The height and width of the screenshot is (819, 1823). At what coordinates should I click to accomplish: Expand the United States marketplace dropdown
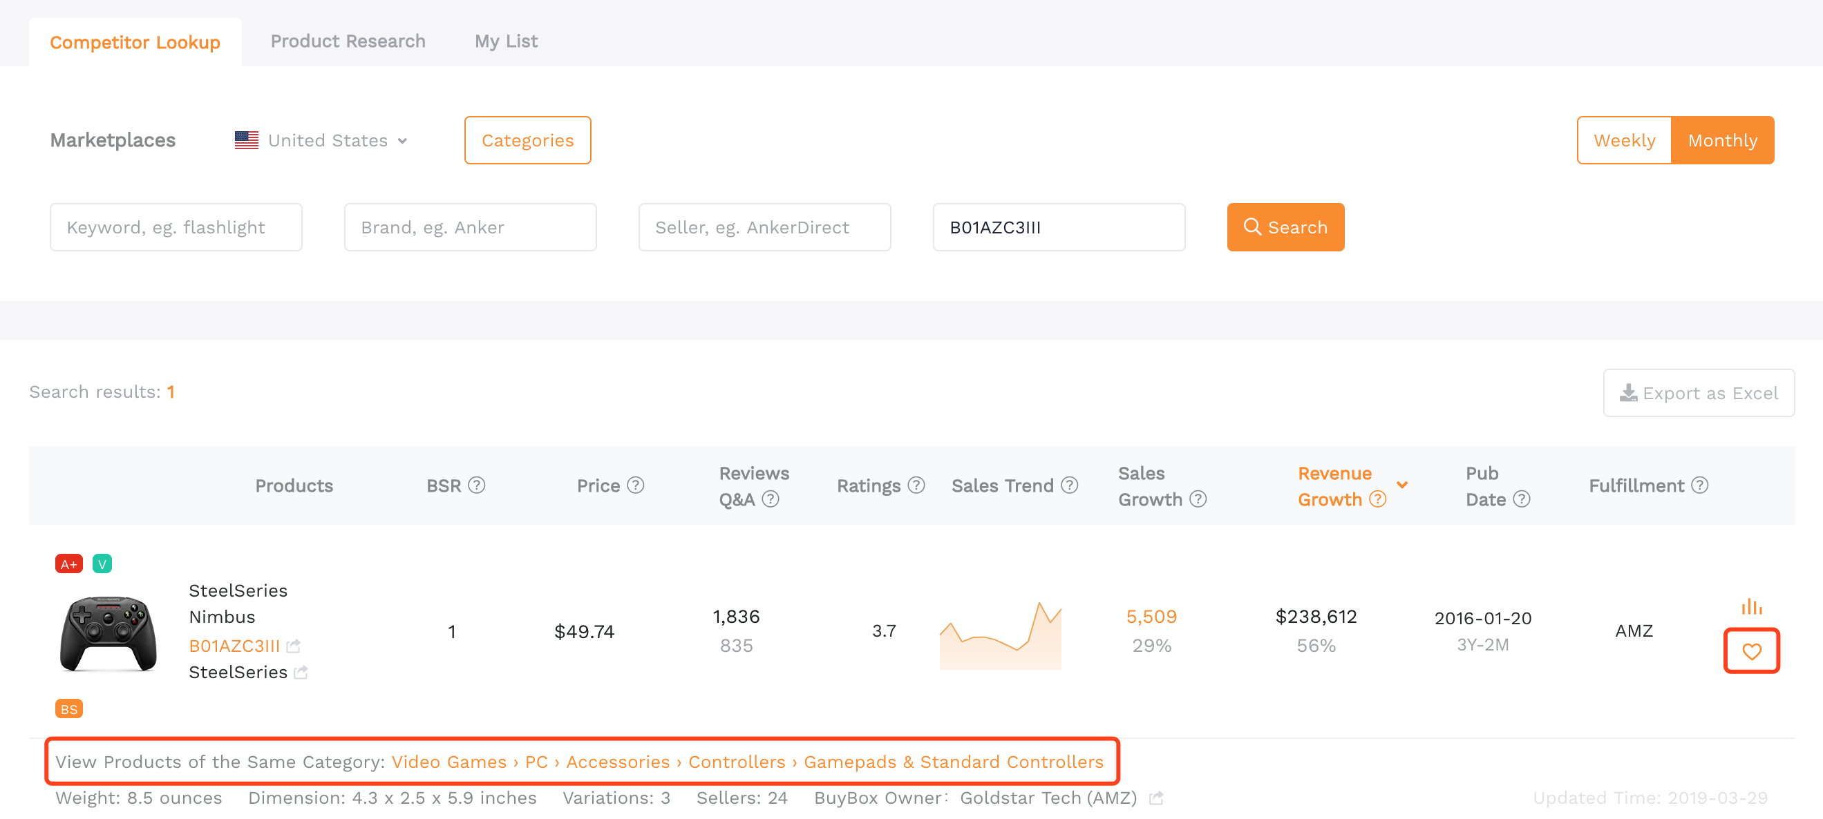(322, 140)
